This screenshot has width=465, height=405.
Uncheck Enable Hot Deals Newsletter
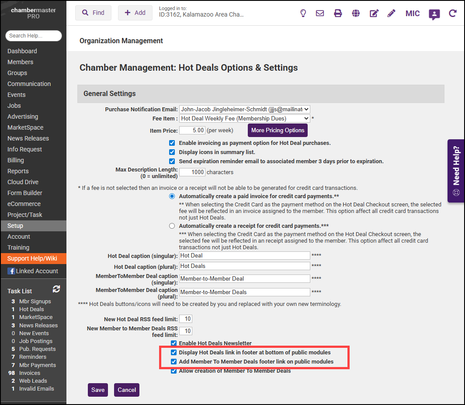pos(174,343)
